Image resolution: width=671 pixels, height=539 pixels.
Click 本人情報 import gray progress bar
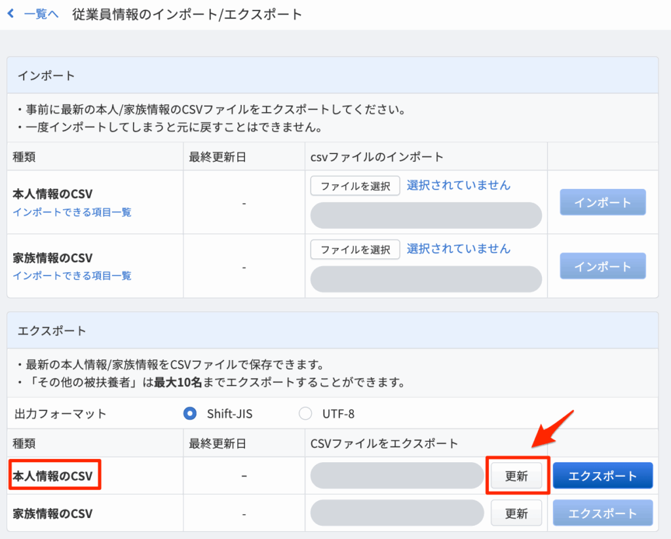[x=426, y=215]
